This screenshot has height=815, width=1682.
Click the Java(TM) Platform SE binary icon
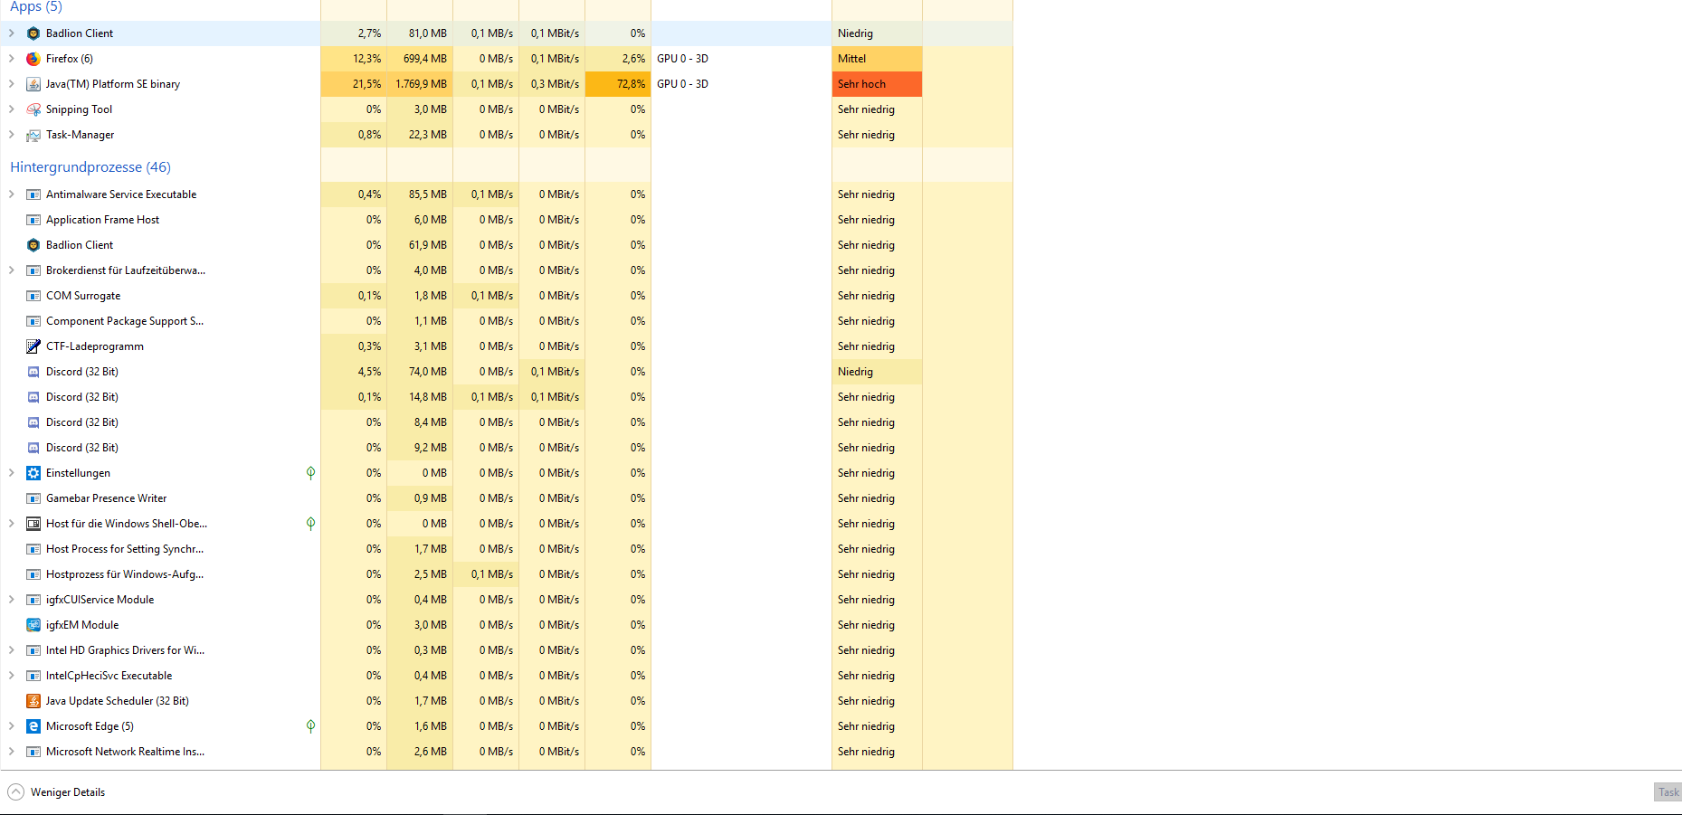[33, 84]
